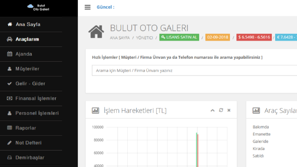Click the green and red chart bar
This screenshot has height=167, width=297.
point(197,150)
